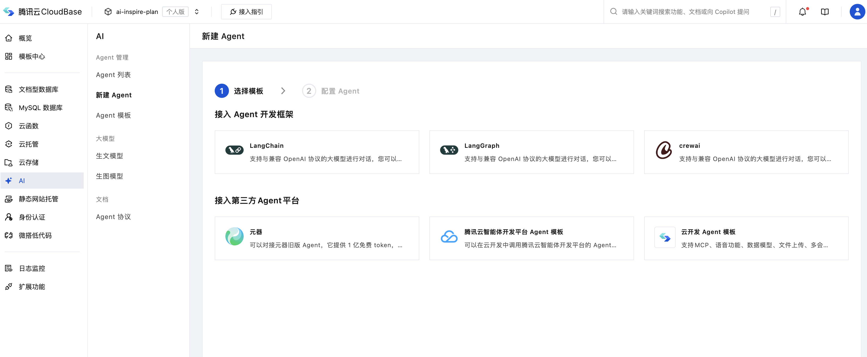Click the LangGraph logo icon

click(449, 150)
